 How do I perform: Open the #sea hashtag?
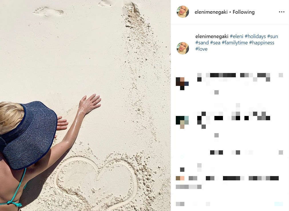[x=215, y=43]
